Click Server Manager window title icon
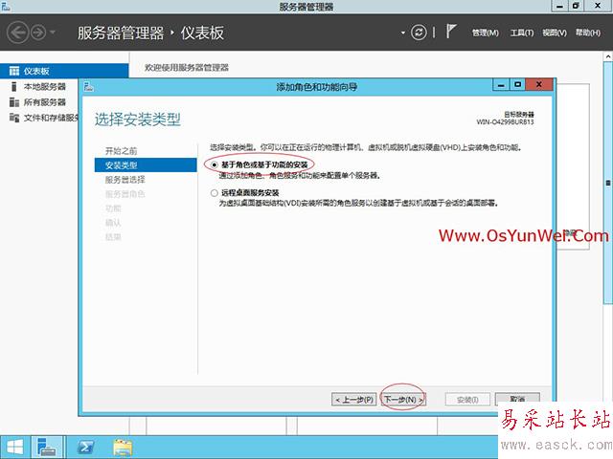613x459 pixels. pyautogui.click(x=6, y=7)
